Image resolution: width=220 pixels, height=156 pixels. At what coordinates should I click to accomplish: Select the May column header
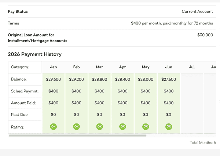click(146, 67)
